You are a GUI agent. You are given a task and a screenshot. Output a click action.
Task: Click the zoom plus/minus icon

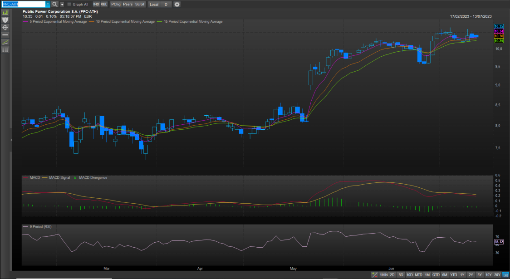pos(374,275)
